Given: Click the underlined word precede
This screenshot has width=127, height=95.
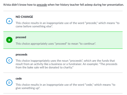Looking at the screenshot, I should pos(42,5).
